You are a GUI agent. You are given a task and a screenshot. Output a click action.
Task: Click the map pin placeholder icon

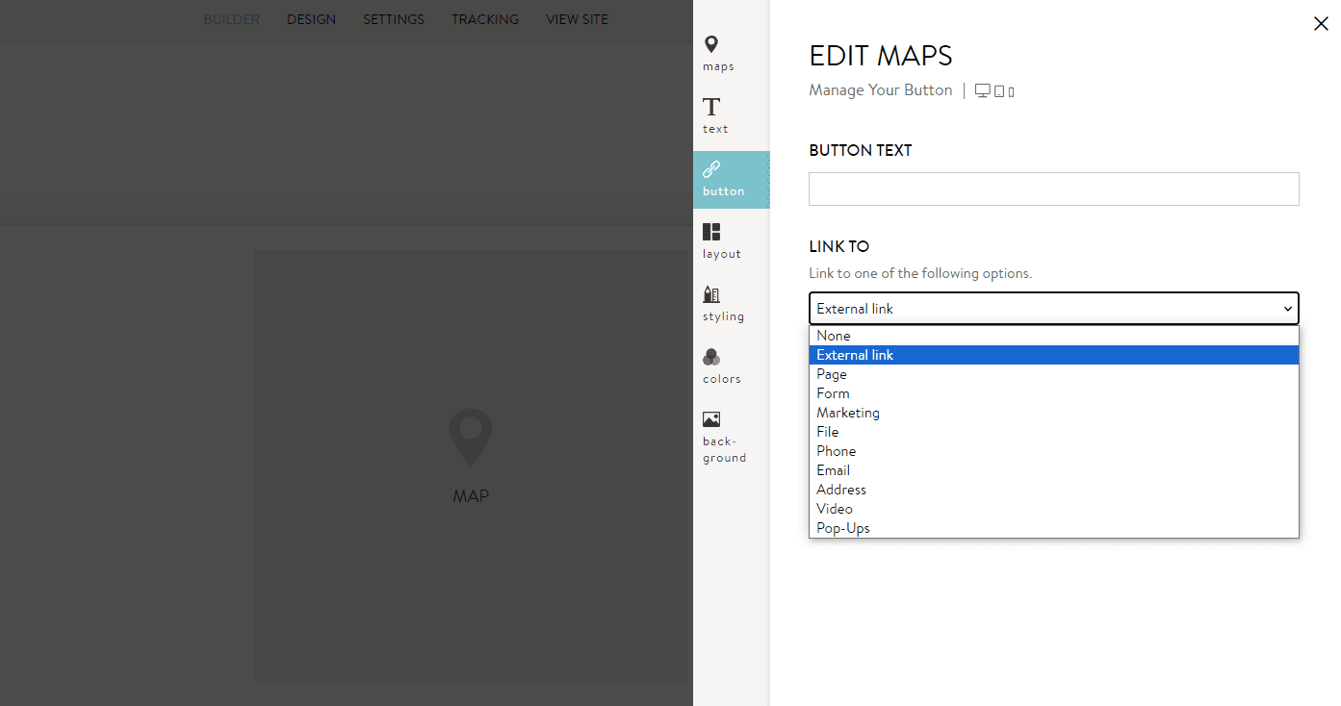(471, 438)
